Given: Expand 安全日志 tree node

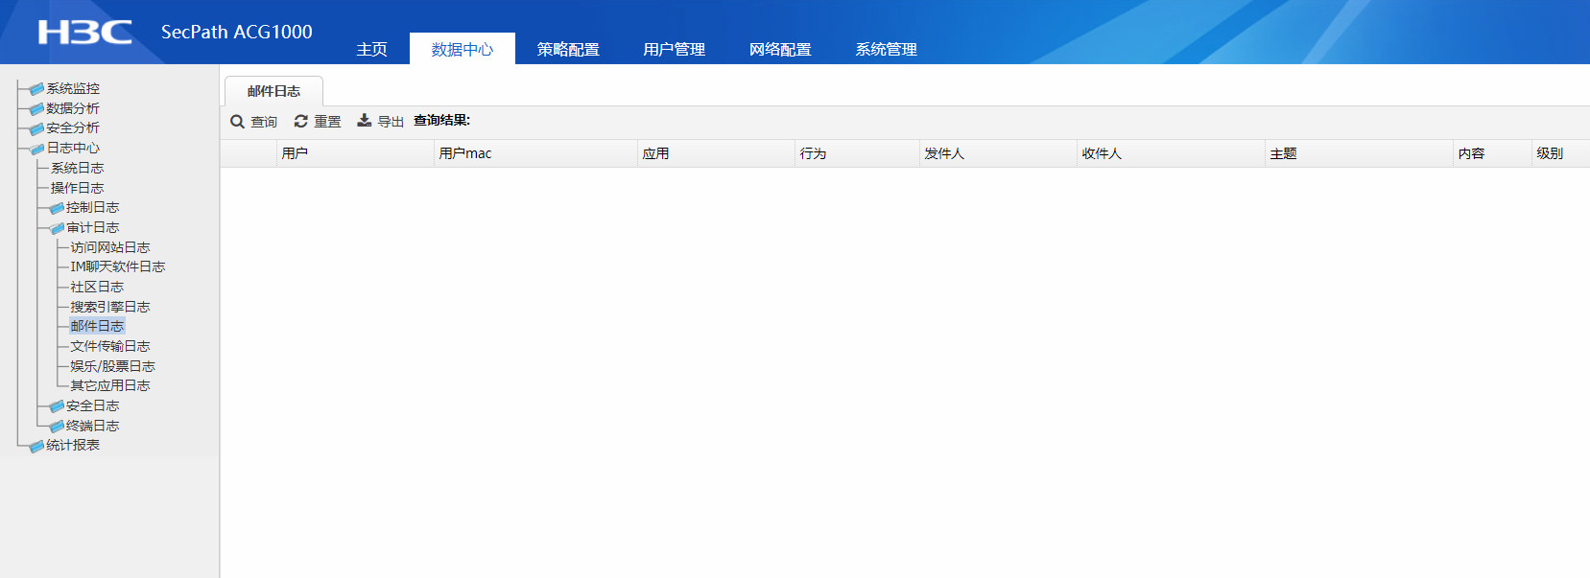Looking at the screenshot, I should (x=93, y=405).
